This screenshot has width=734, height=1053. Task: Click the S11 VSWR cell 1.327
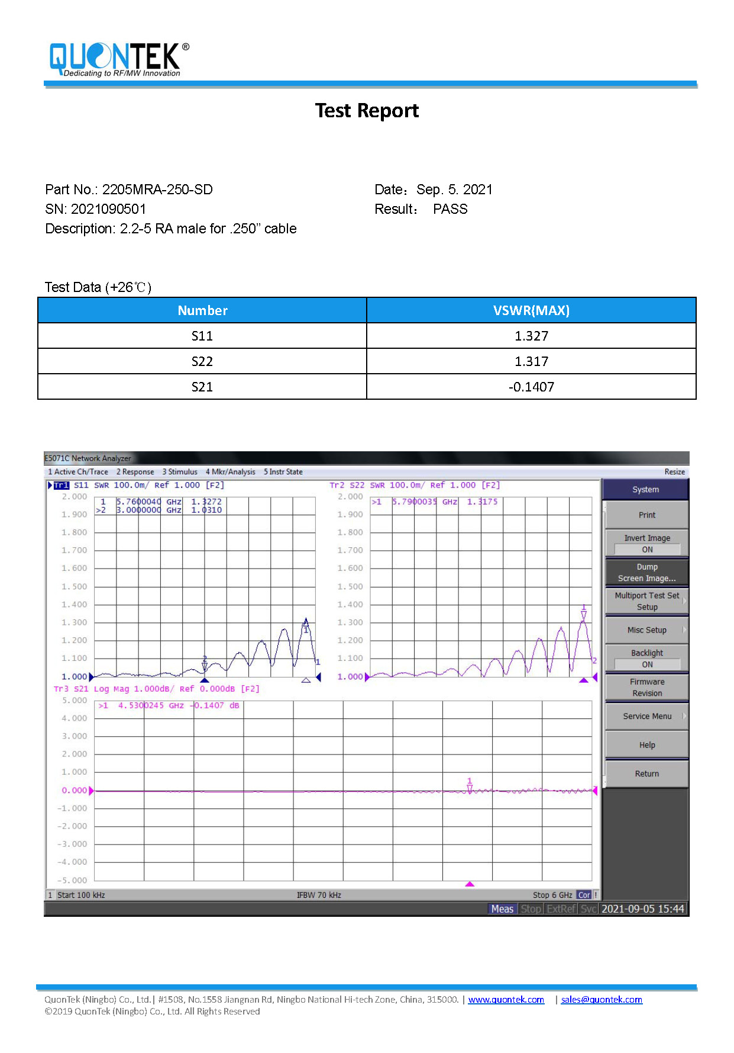point(531,336)
